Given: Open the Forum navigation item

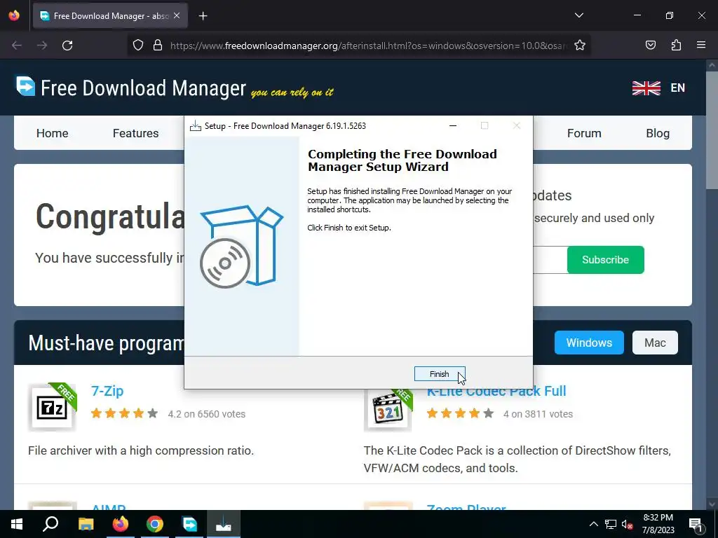Looking at the screenshot, I should click(584, 133).
